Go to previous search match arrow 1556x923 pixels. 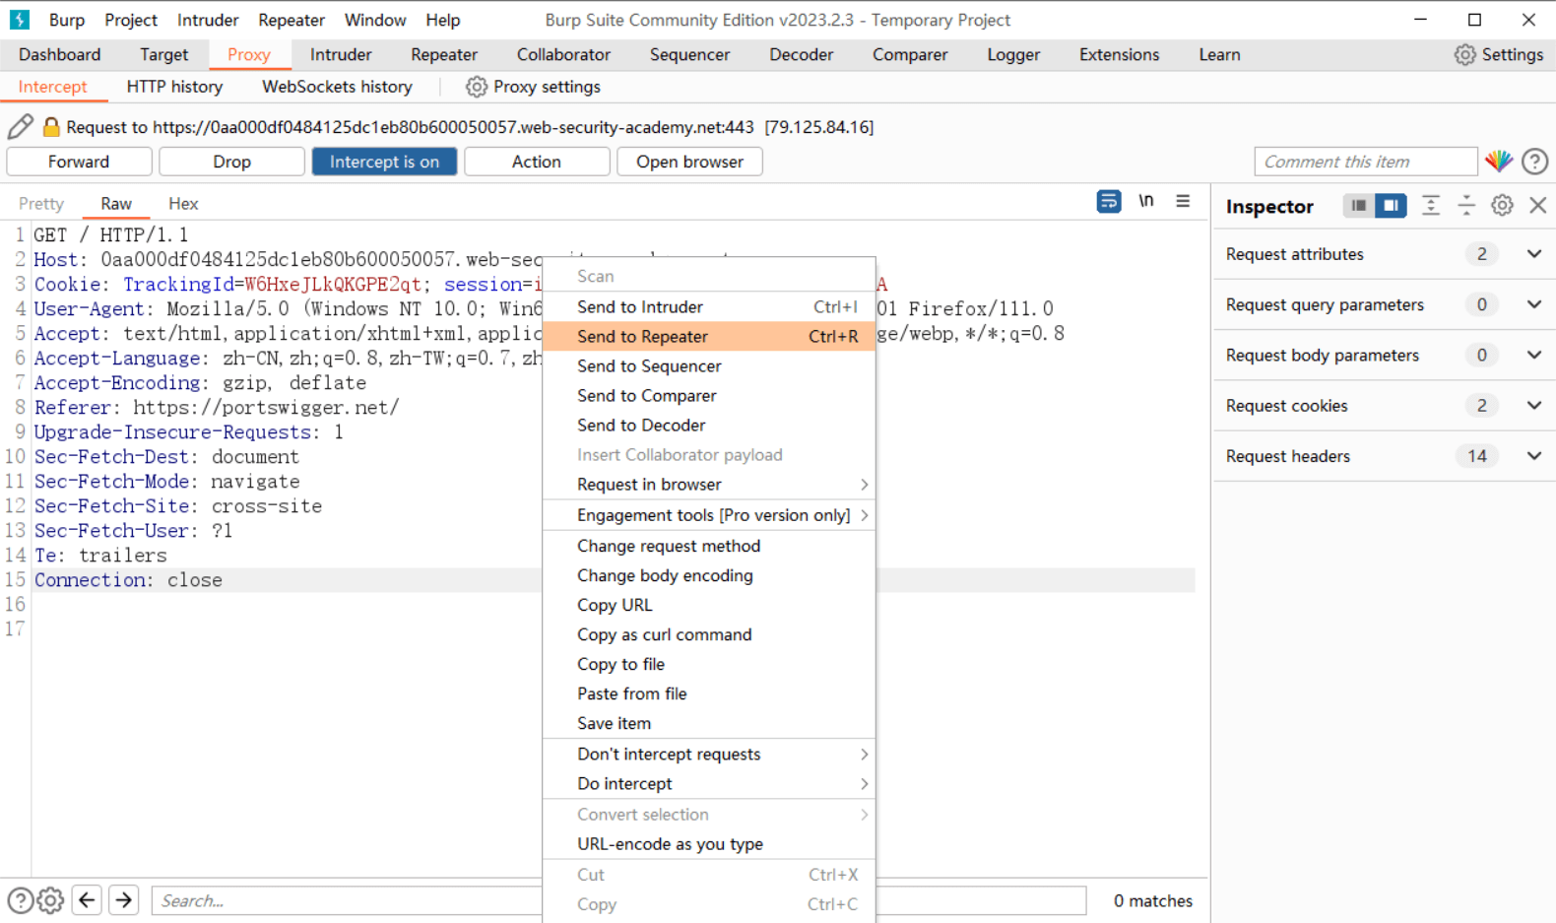coord(87,900)
